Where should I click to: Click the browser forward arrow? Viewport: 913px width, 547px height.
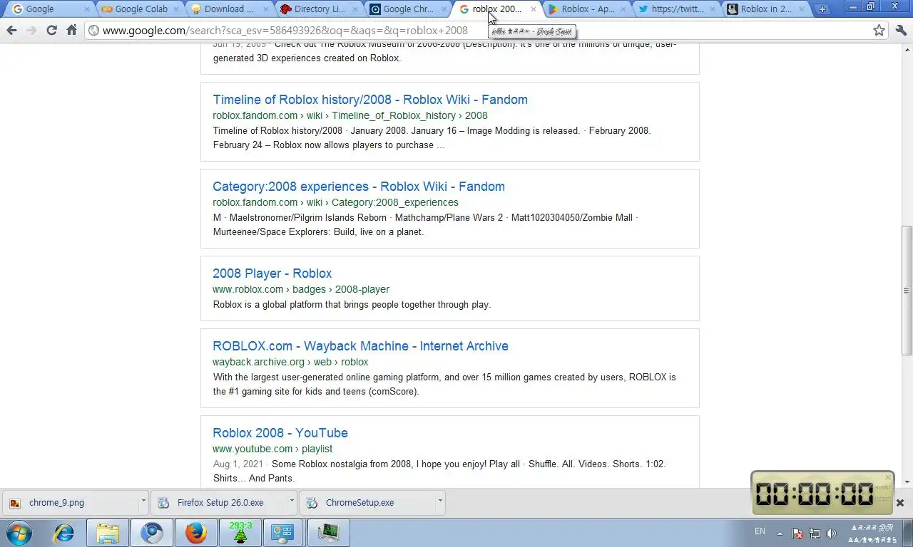(31, 31)
